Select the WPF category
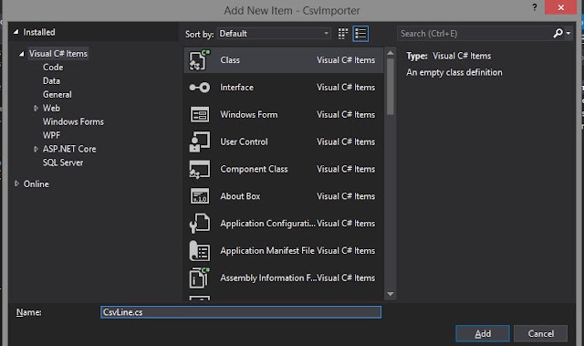 pos(51,135)
